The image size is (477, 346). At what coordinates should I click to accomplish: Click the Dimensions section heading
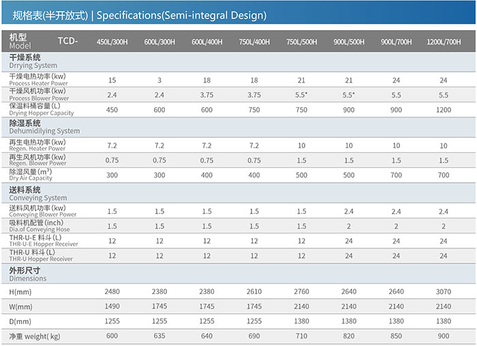click(28, 274)
